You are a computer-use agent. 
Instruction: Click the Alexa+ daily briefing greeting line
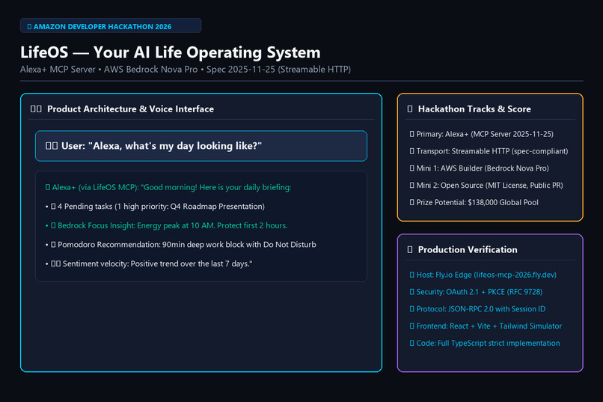point(168,187)
